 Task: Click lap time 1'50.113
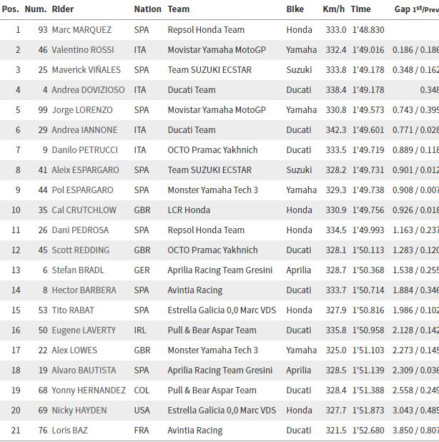coord(368,250)
